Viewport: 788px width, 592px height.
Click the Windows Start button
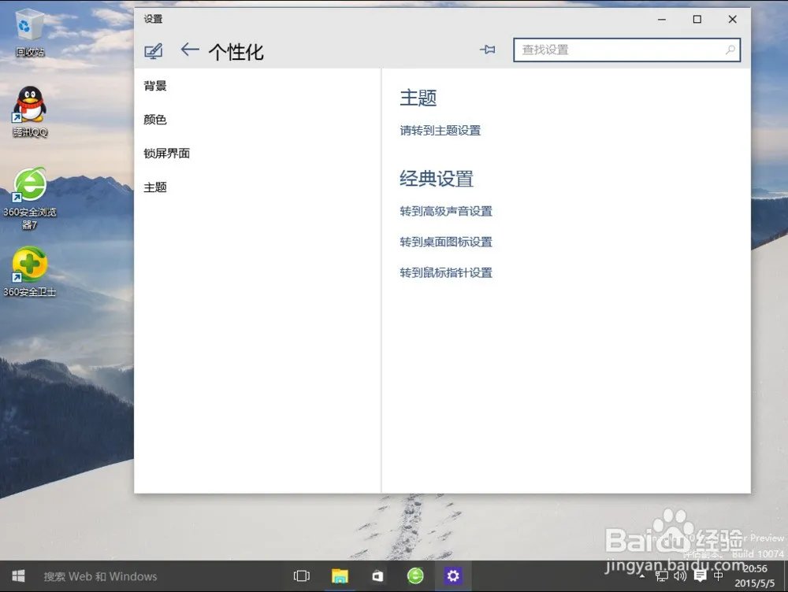(16, 575)
